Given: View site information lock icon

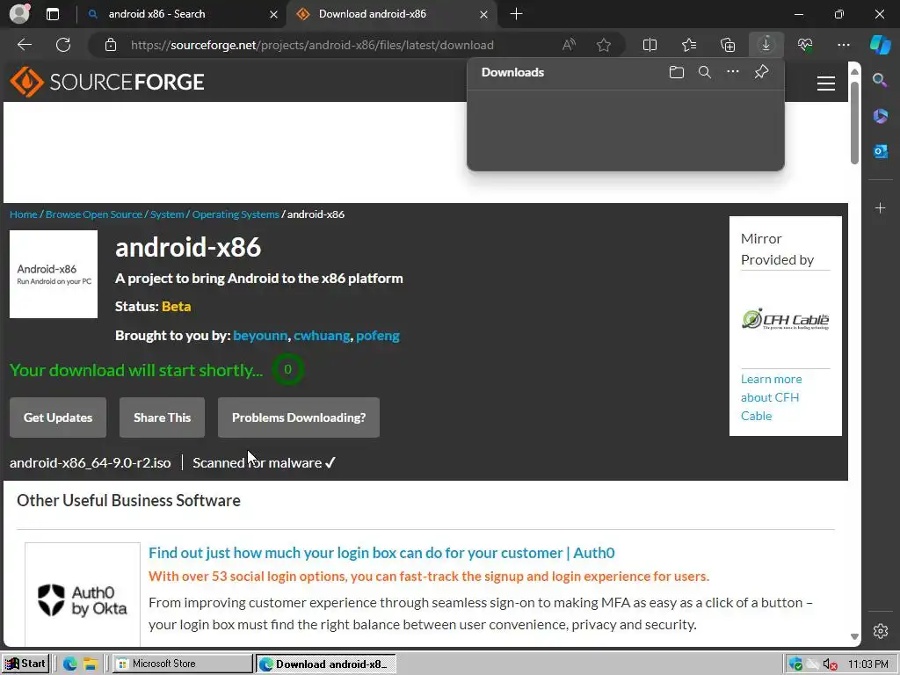Looking at the screenshot, I should [x=111, y=45].
